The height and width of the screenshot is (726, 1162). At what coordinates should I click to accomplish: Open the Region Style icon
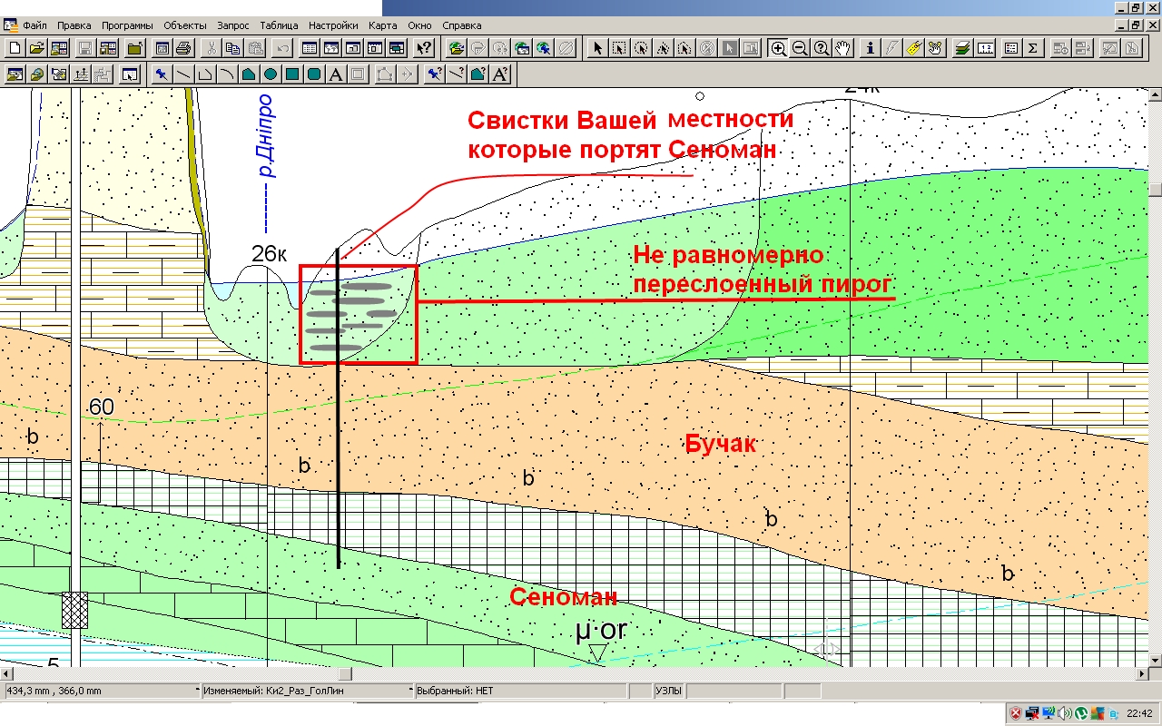[x=478, y=74]
